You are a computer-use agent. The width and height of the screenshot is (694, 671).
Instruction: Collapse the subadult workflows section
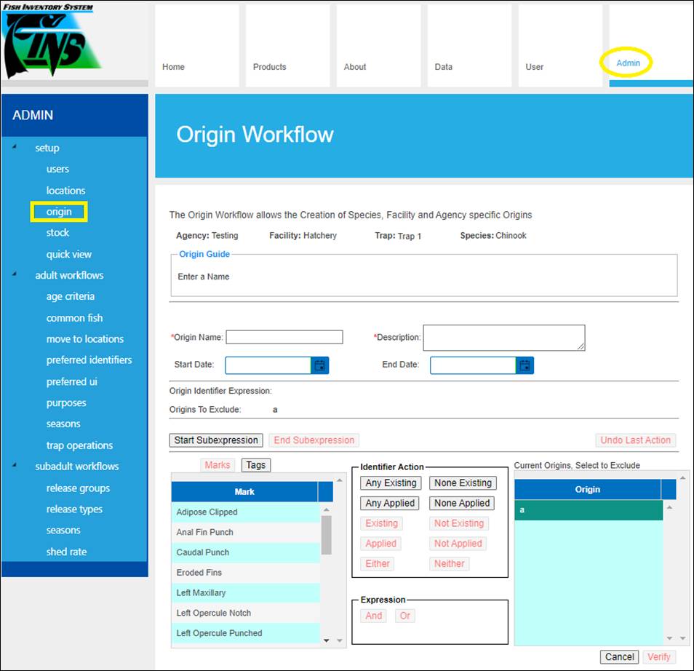[15, 466]
